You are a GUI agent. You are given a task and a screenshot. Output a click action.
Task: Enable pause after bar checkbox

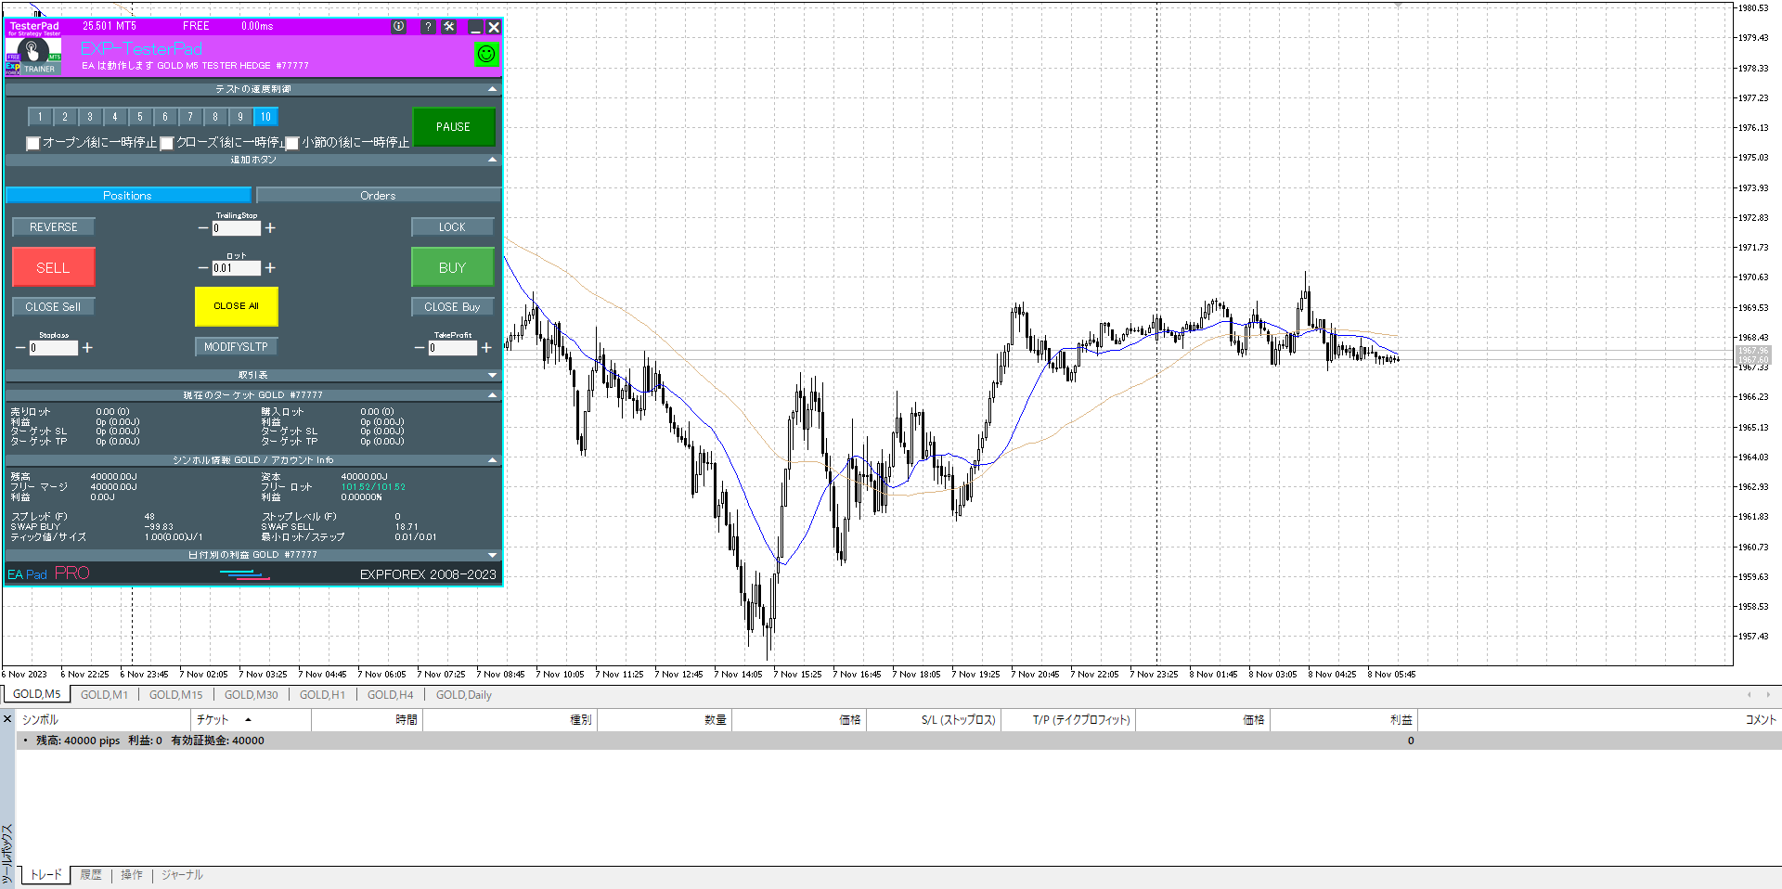[x=292, y=143]
